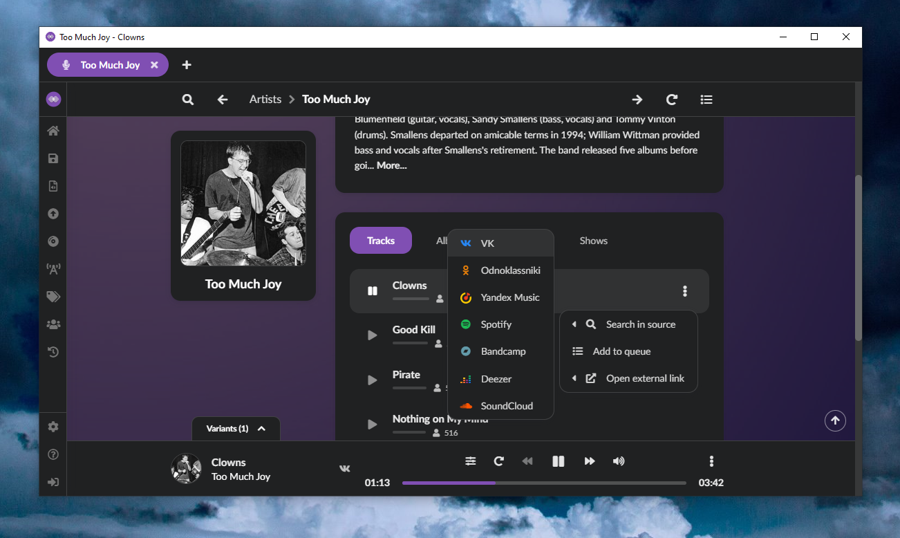Open the Home icon in sidebar
The image size is (900, 538).
coord(53,131)
